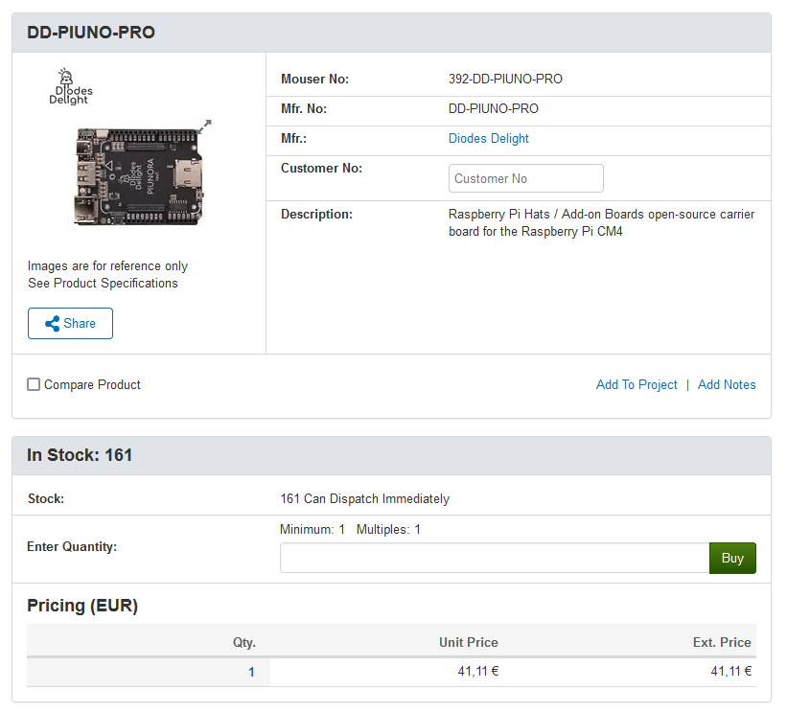Focus the Customer No input field
The image size is (787, 712).
(x=526, y=178)
